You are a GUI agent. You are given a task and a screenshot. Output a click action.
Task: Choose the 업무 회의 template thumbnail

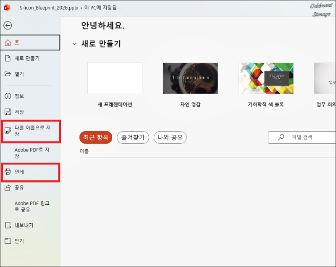click(x=325, y=78)
